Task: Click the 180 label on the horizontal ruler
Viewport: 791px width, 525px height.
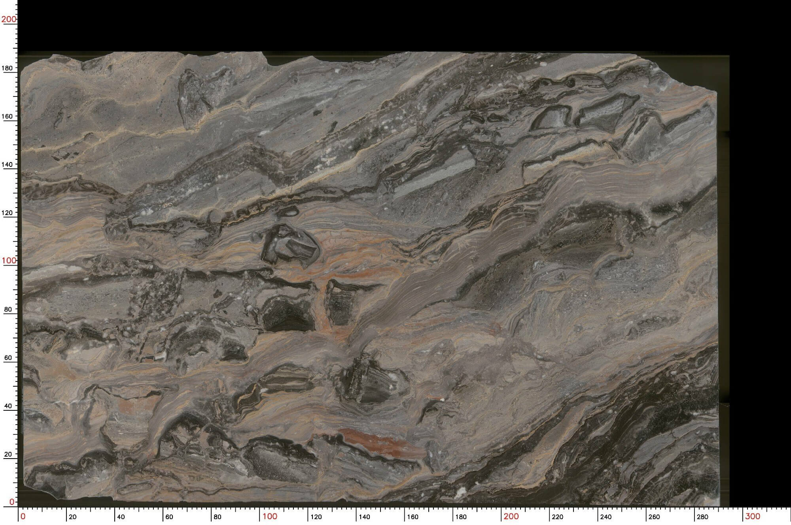Action: (x=461, y=517)
